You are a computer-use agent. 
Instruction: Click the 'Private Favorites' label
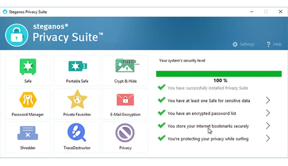(77, 115)
